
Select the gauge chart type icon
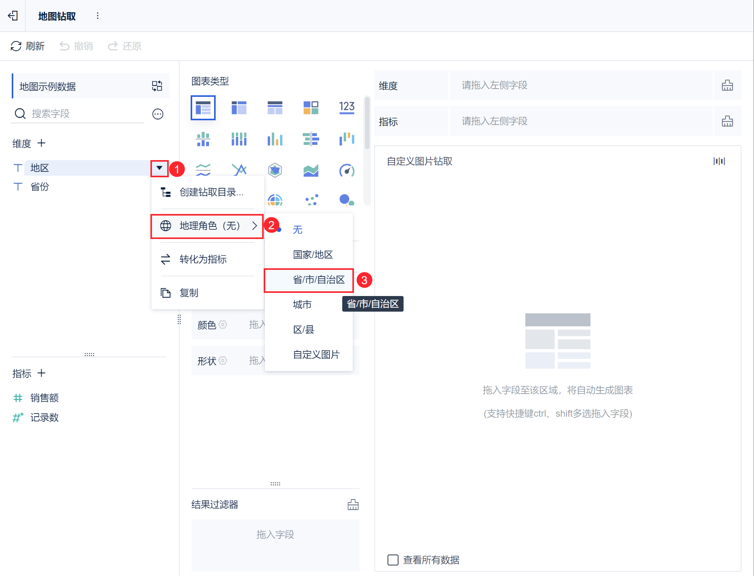pyautogui.click(x=347, y=170)
